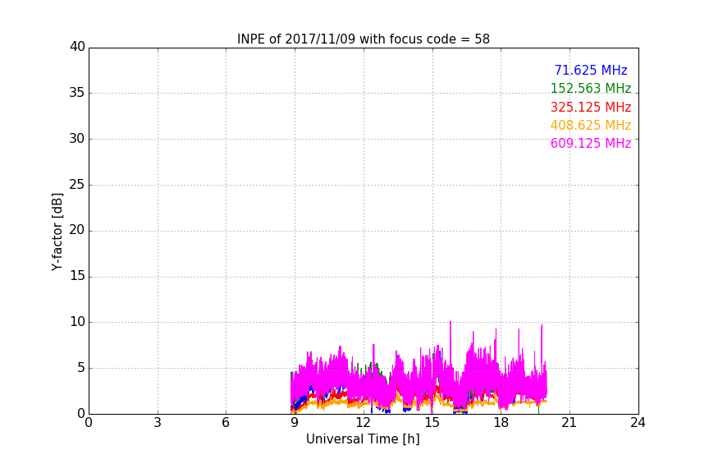Click the 'Universal Time [h]' axis label
The image size is (709, 473).
coord(363,439)
